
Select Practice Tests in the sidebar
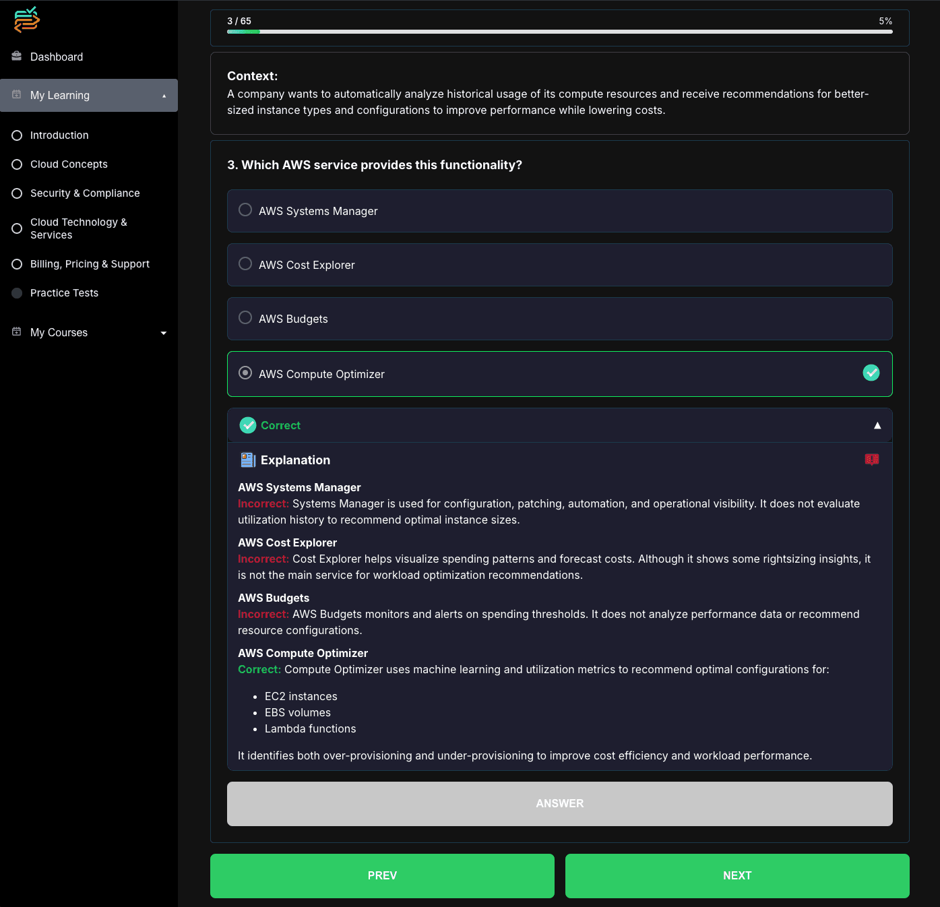coord(64,292)
